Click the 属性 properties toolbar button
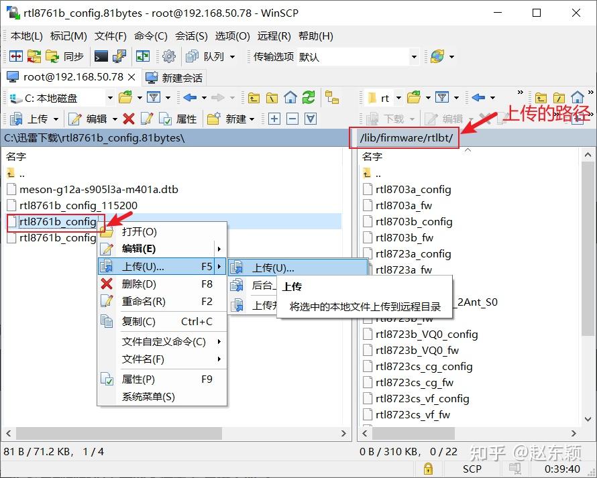Screen dimensions: 597x478 (178, 119)
